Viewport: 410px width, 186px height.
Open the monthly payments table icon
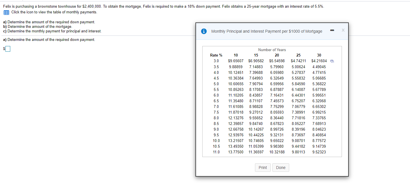(x=6, y=12)
